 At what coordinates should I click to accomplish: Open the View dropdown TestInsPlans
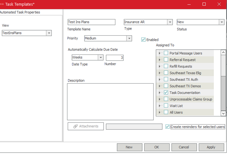(49, 33)
